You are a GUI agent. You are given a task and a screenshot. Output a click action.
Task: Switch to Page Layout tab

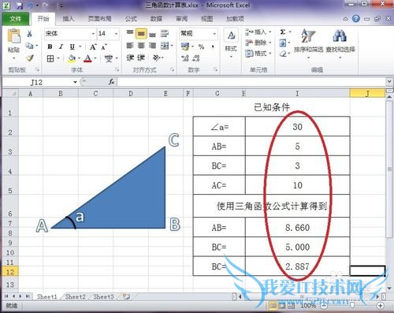[x=99, y=19]
